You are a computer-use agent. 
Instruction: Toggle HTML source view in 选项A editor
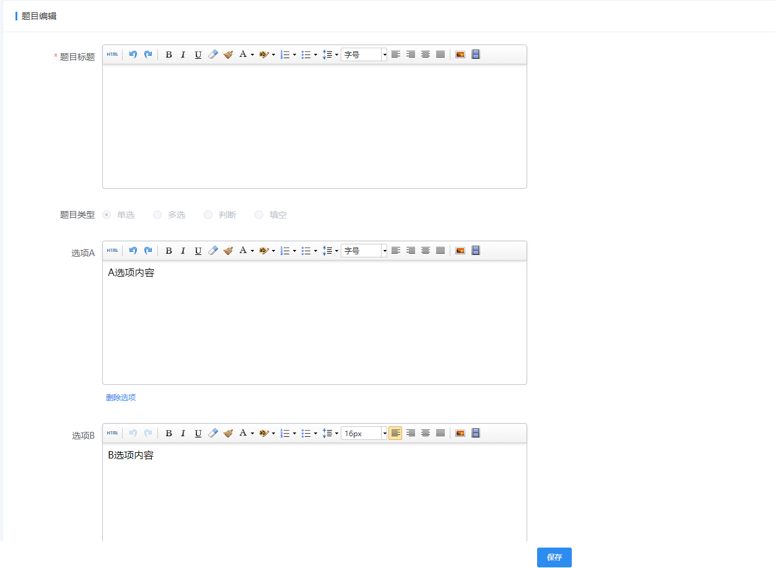[x=112, y=251]
